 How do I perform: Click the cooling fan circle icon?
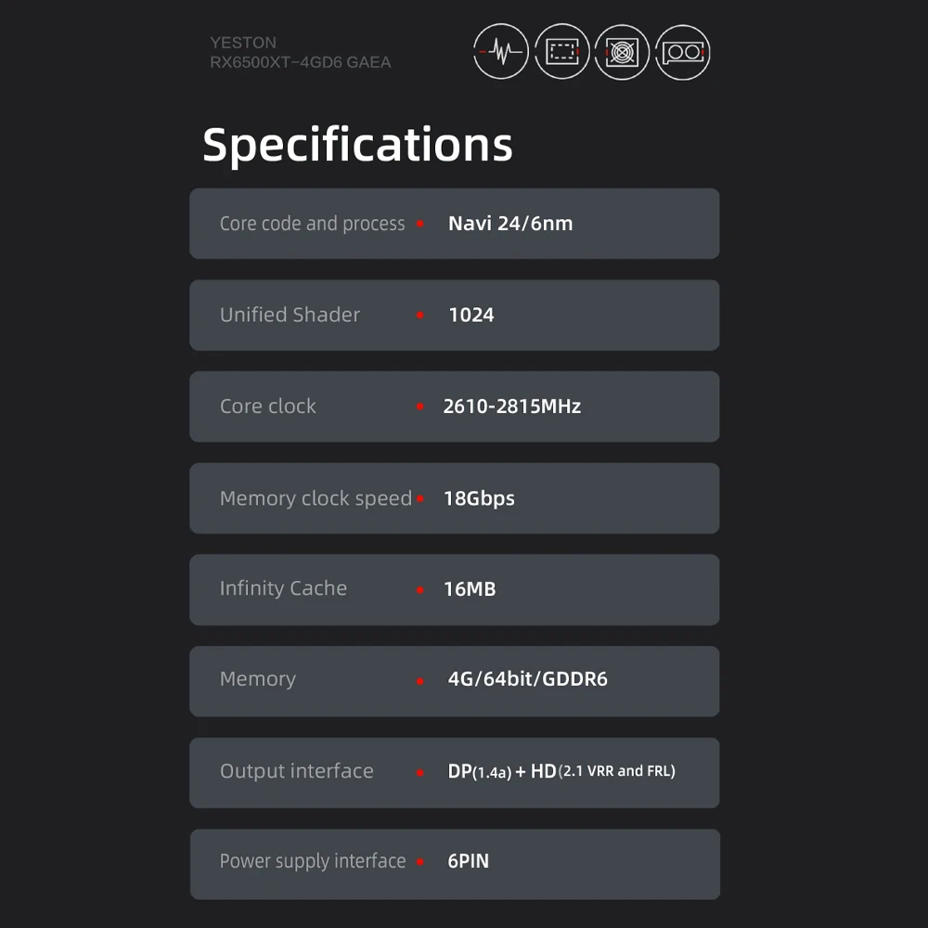tap(622, 52)
